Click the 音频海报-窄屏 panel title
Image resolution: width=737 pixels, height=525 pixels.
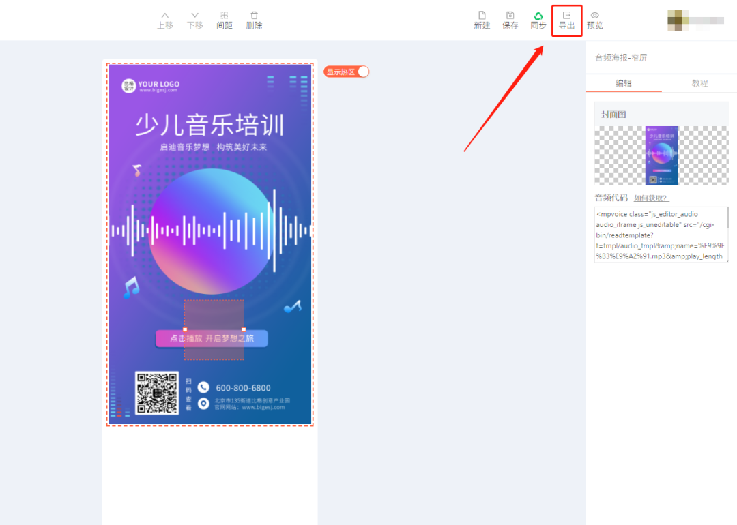(621, 58)
